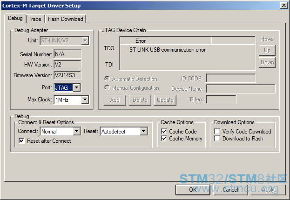Screen dimensions: 290x200
Task: Close the Cortex-M Target Driver Setup dialog
Action: point(283,6)
